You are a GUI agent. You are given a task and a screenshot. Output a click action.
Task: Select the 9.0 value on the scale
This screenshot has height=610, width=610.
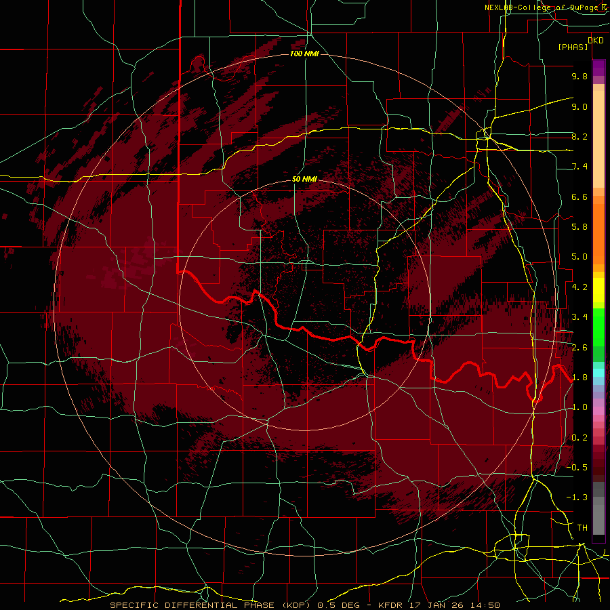tap(579, 106)
